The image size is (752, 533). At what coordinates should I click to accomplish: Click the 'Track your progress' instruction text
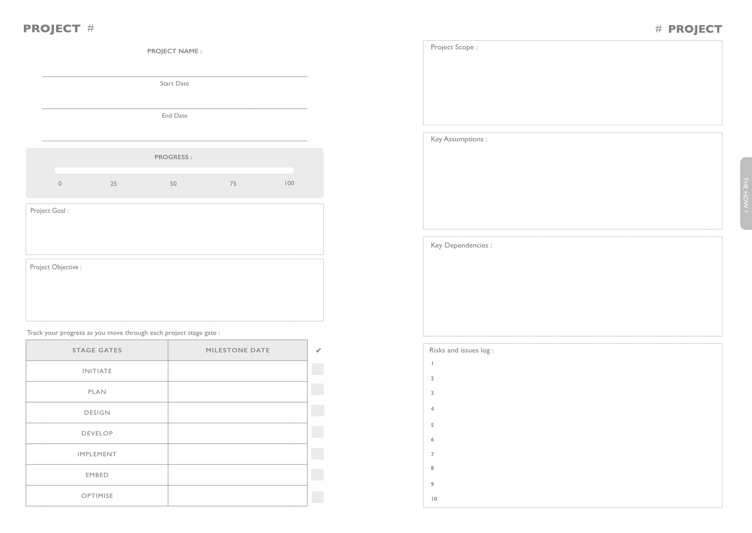(x=123, y=333)
